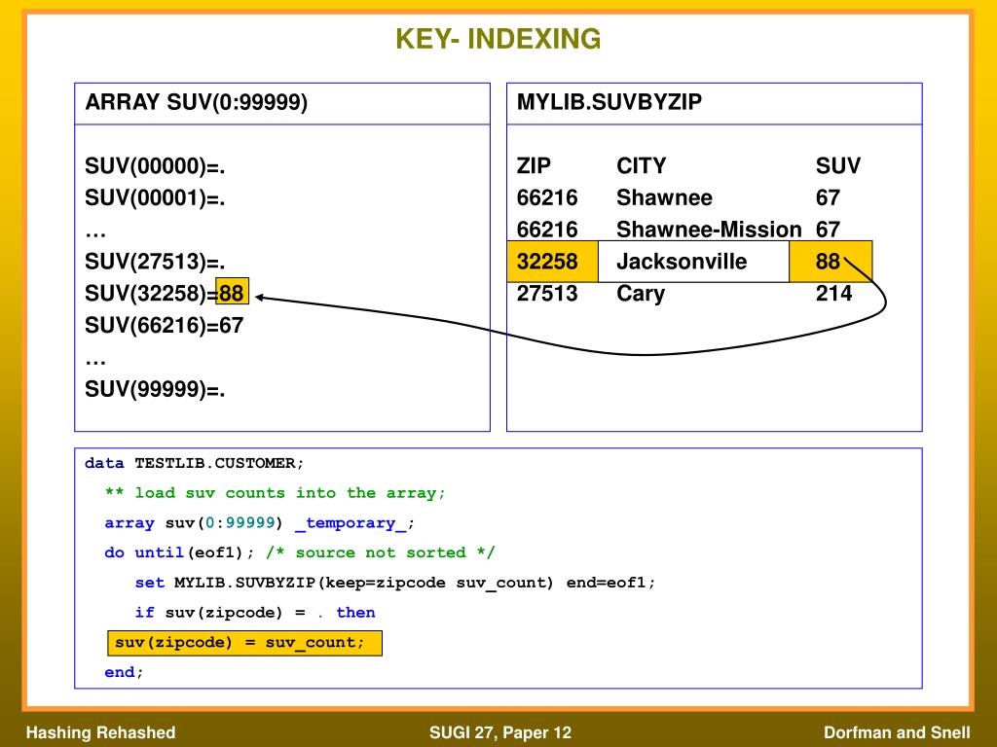Click the SUGI 27, Paper 12 footer
The height and width of the screenshot is (747, 997).
coord(500,733)
